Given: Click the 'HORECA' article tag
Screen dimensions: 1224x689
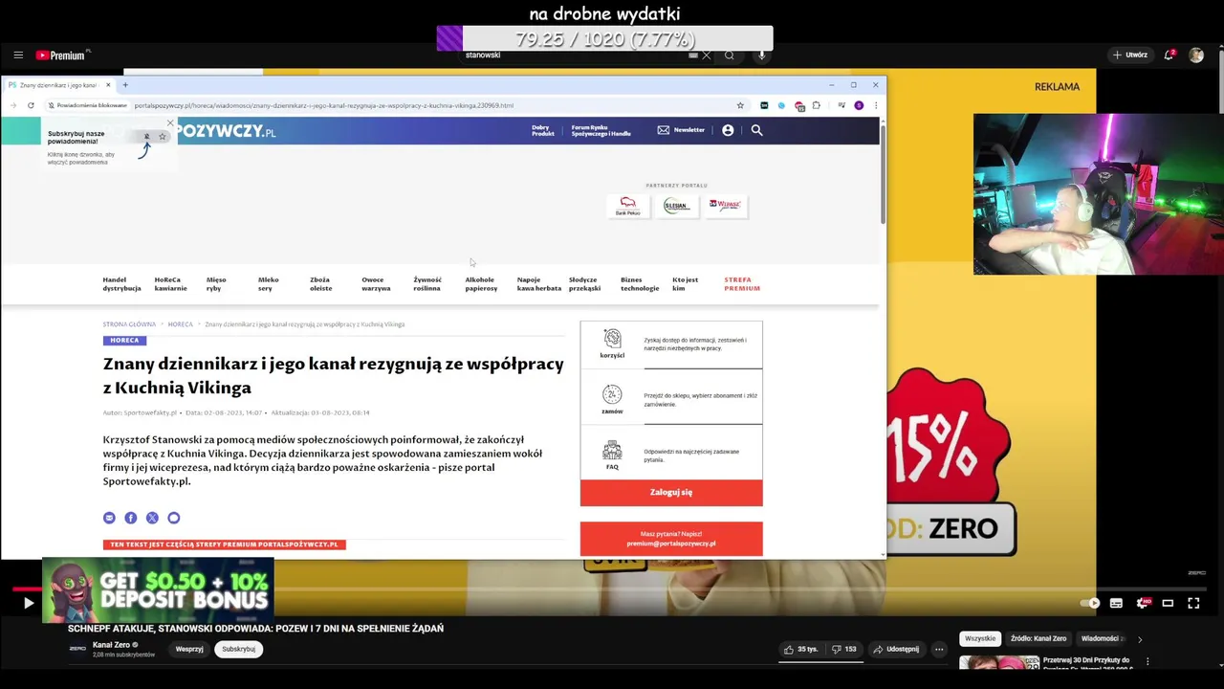Looking at the screenshot, I should [124, 341].
